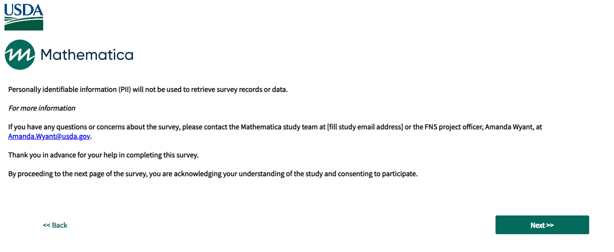The height and width of the screenshot is (252, 614).
Task: Click the "Mathematica study team" phrase
Action: pyautogui.click(x=281, y=127)
